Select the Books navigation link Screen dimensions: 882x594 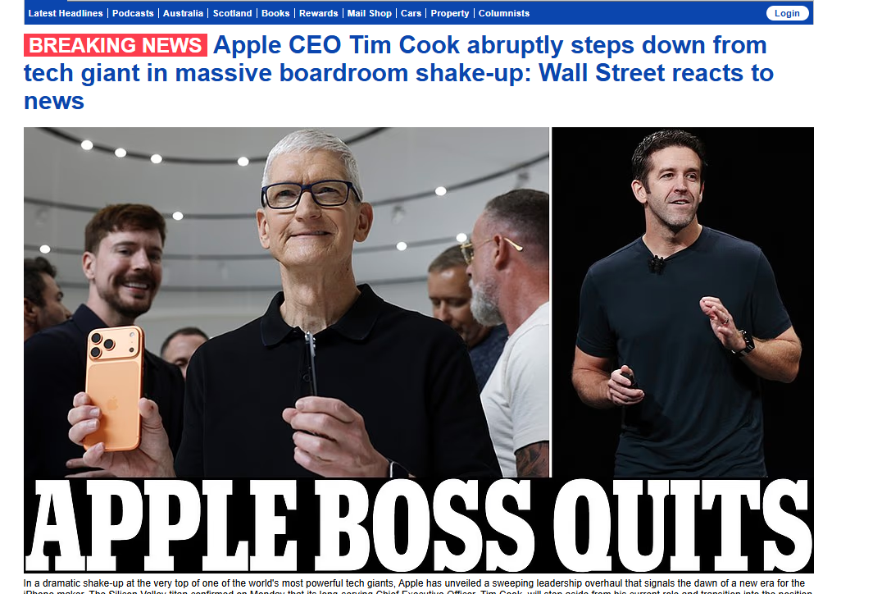275,13
